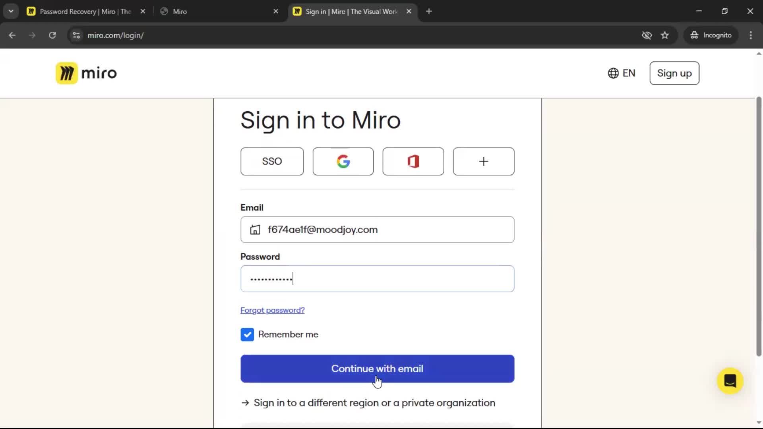Close the Sign in Miro tab
The image size is (763, 429).
[409, 12]
